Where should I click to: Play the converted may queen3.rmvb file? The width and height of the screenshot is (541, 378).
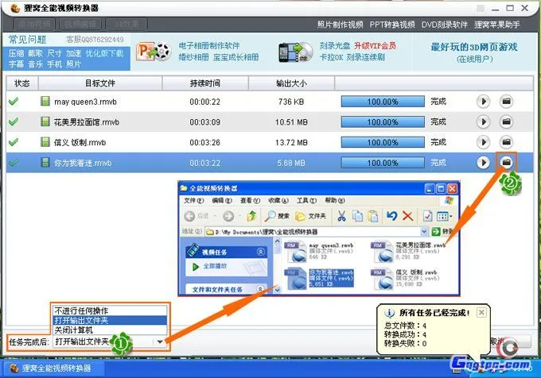pos(483,102)
